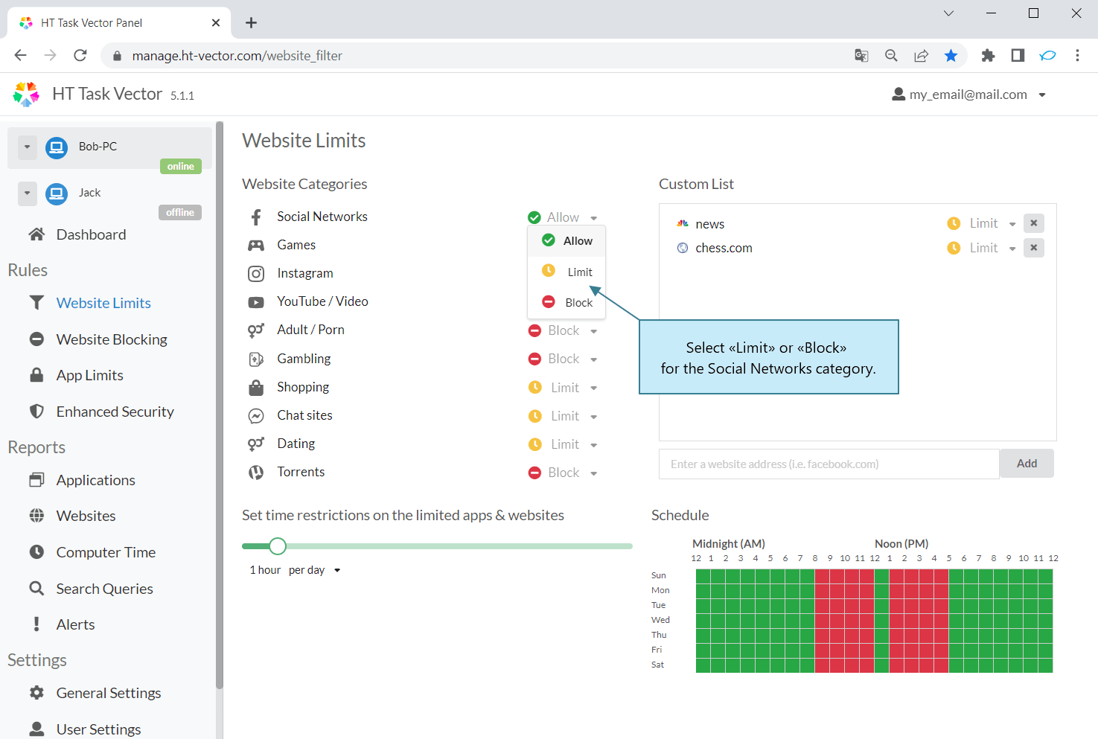The image size is (1098, 739).
Task: Open the Search Queries report
Action: point(105,589)
